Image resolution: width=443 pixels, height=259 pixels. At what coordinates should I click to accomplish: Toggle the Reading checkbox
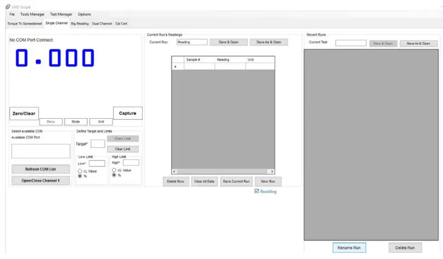(256, 191)
